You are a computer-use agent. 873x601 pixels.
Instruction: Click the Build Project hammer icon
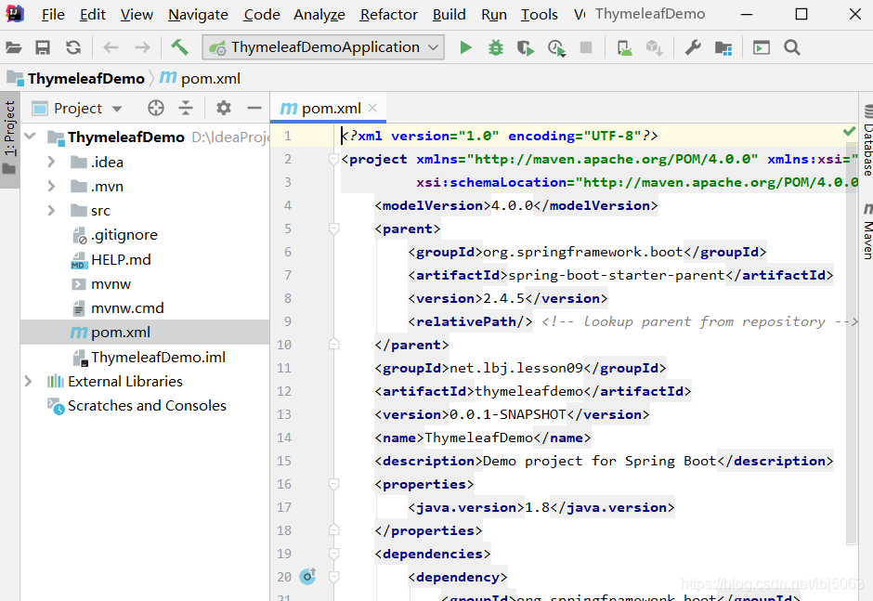[179, 47]
